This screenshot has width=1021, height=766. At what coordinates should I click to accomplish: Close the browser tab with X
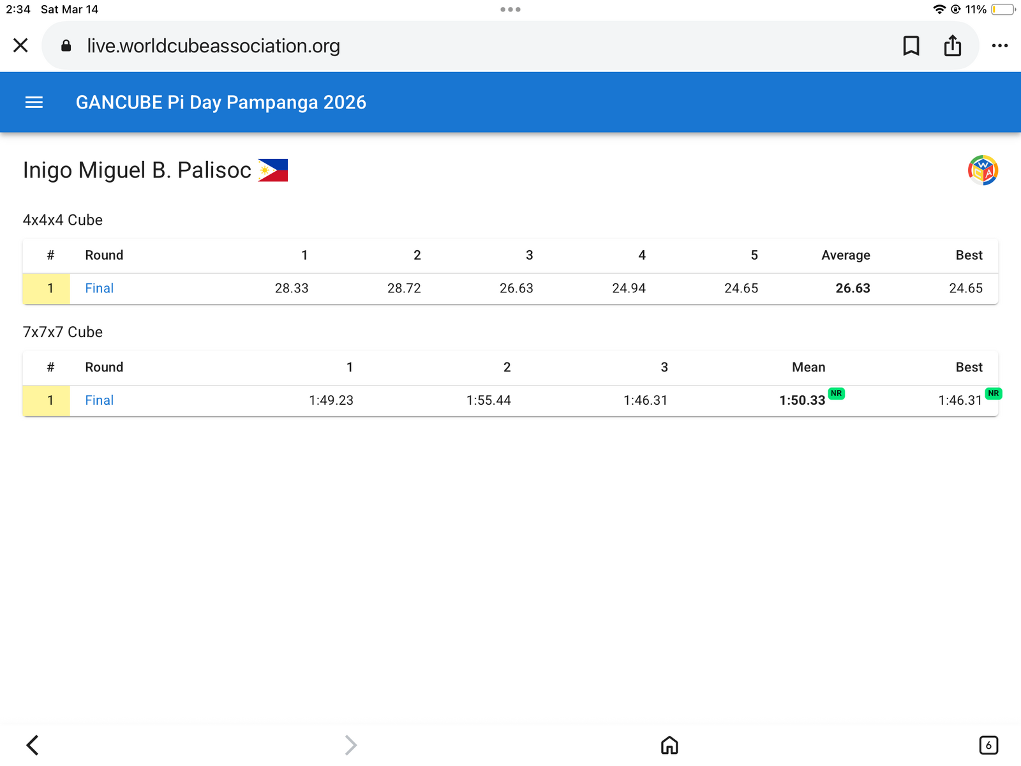(x=20, y=45)
